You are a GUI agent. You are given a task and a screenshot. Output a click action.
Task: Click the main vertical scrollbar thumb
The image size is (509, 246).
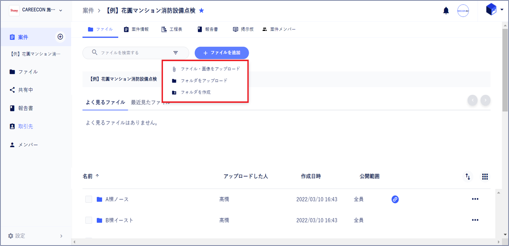pos(505,70)
